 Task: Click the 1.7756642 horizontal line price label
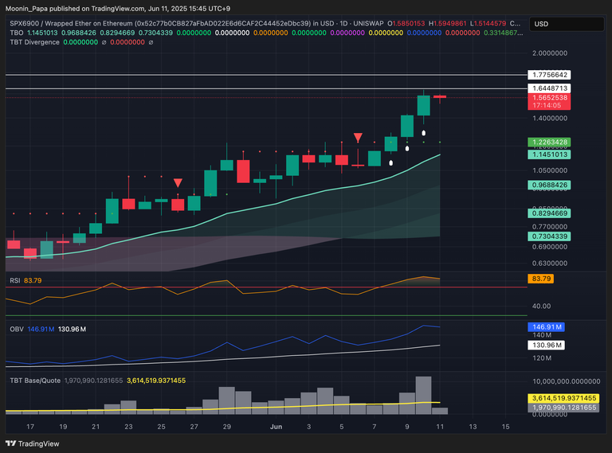click(x=549, y=75)
